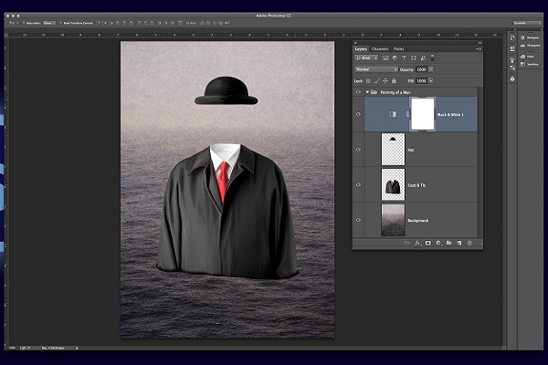Lock image pixels brush icon
The image size is (548, 365).
[x=376, y=80]
